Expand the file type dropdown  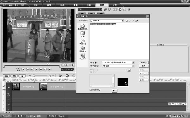[x=133, y=66]
